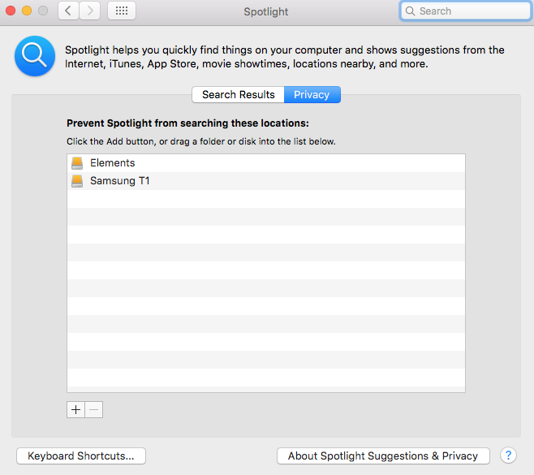Viewport: 534px width, 475px height.
Task: Click the Spotlight window title
Action: 266,11
